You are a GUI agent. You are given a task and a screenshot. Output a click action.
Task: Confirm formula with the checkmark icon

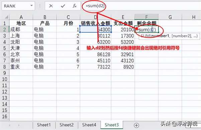click(63, 6)
